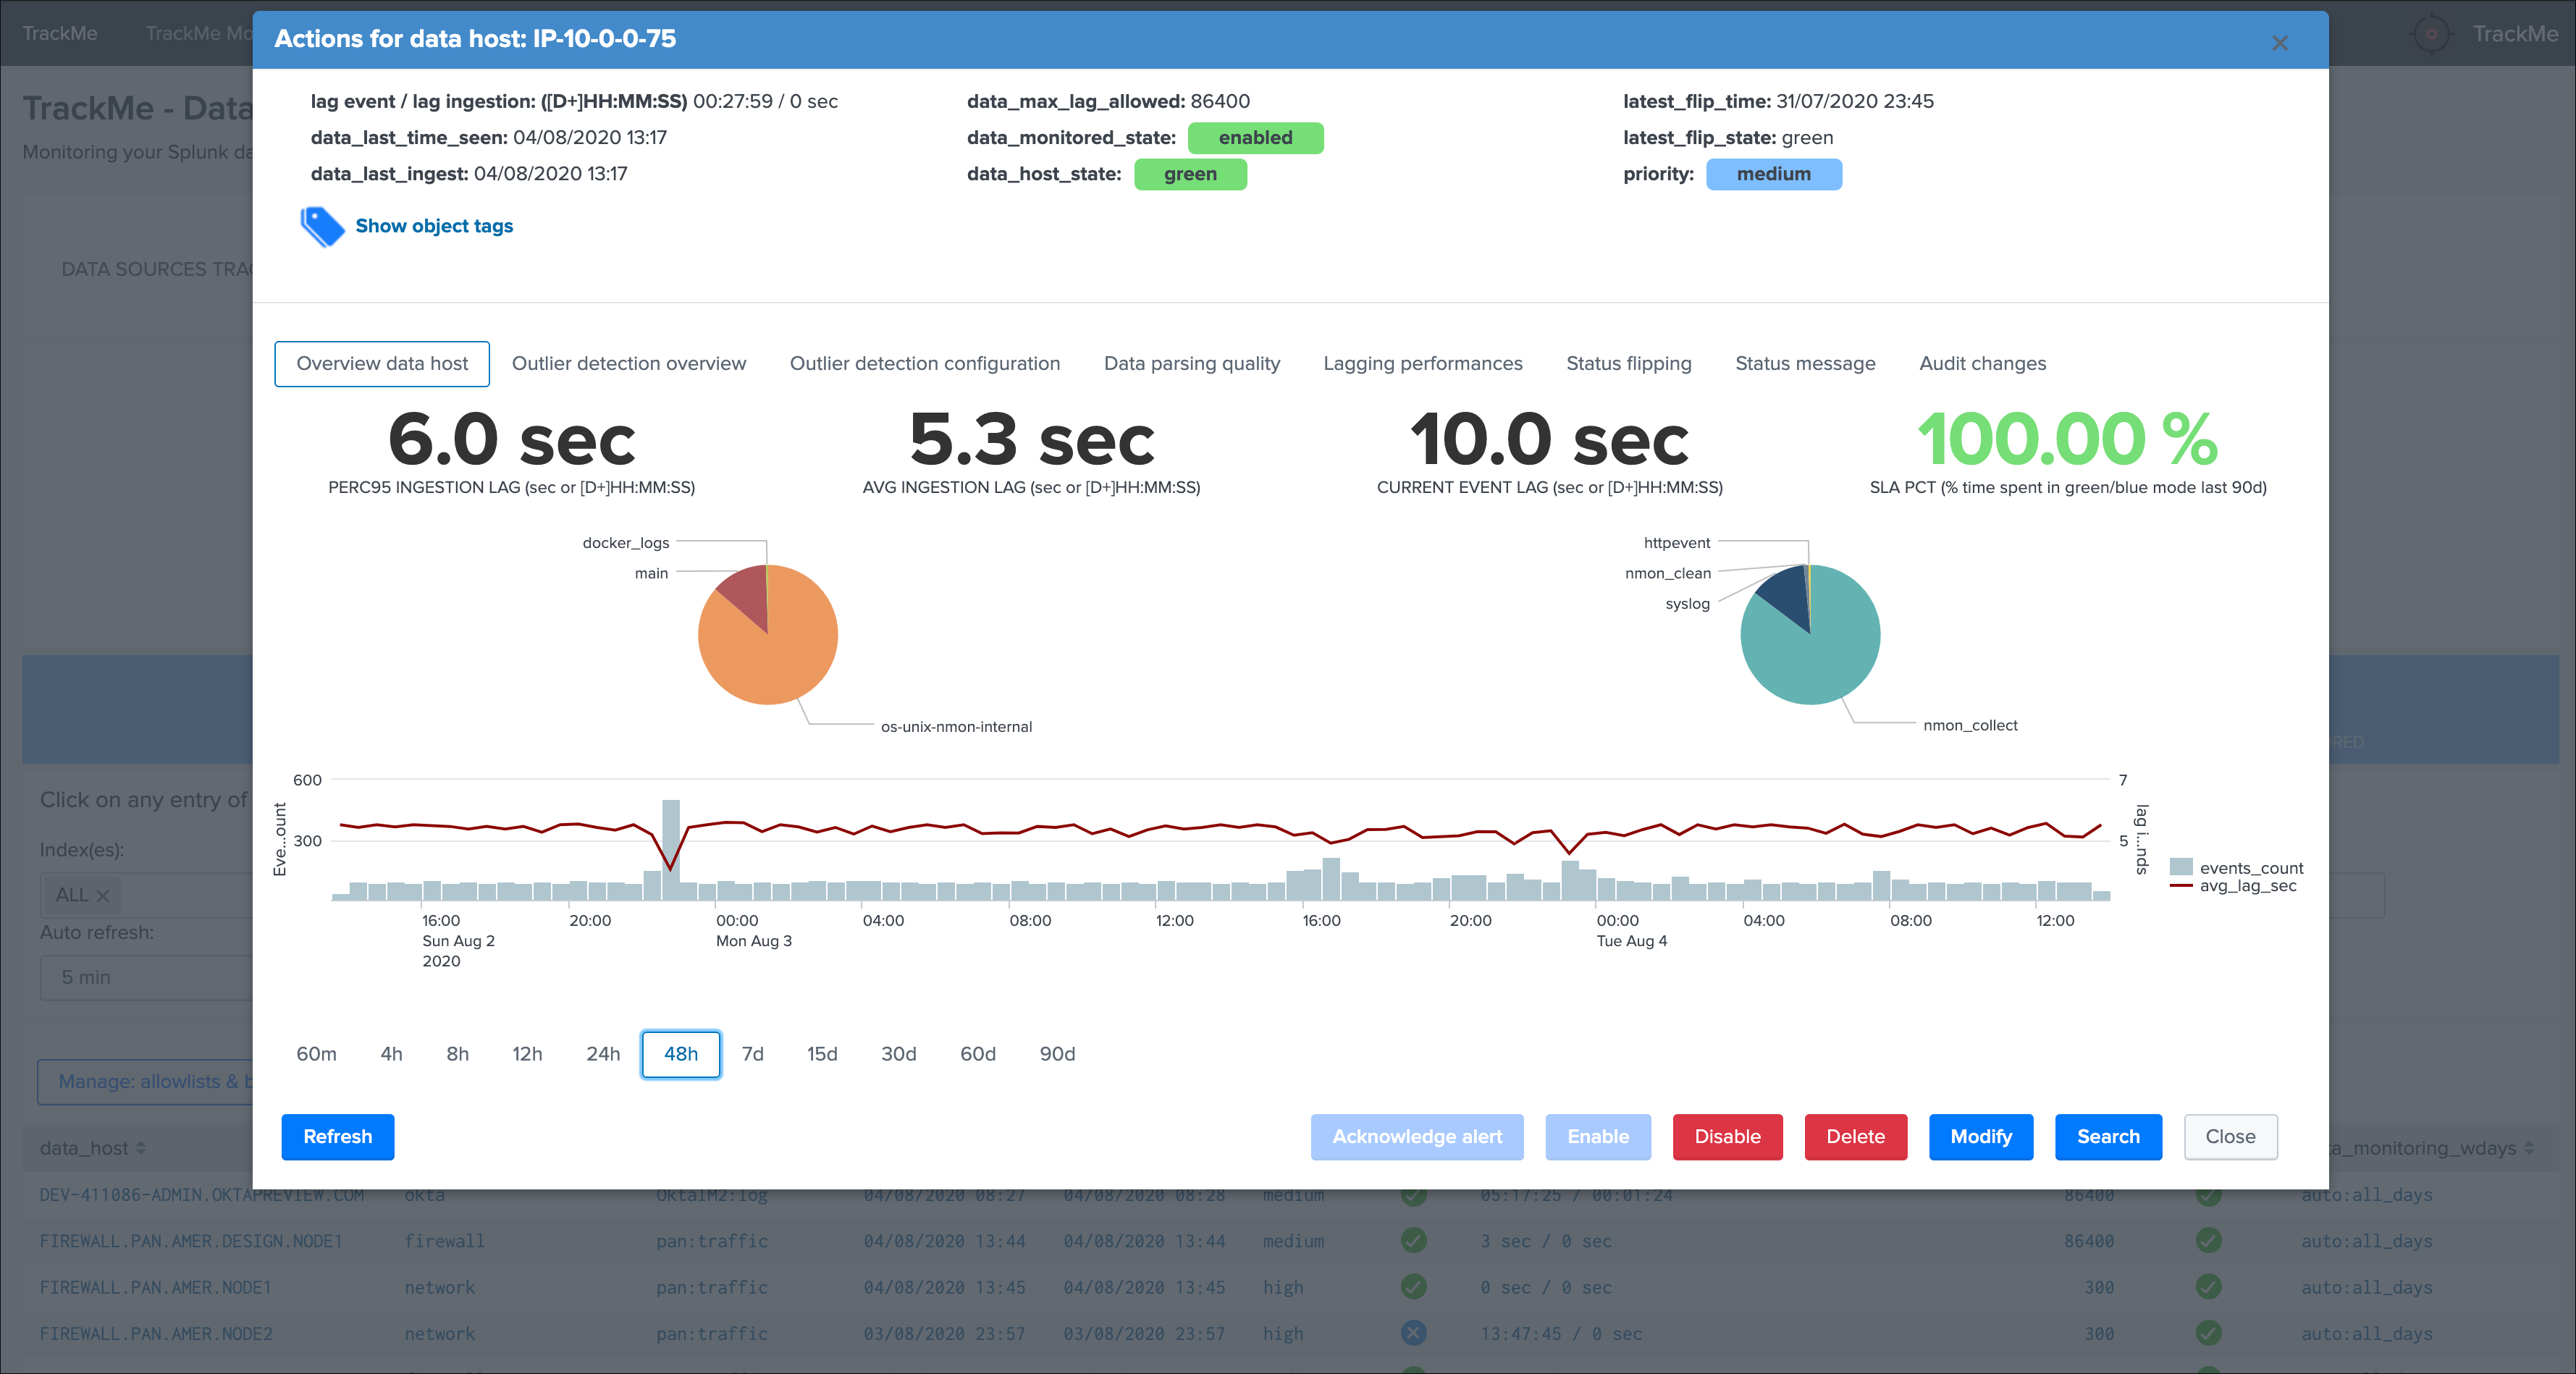Click green check icon in FIREWALL.PAN.AMER.NODE1 row
Viewport: 2576px width, 1374px height.
point(1413,1287)
